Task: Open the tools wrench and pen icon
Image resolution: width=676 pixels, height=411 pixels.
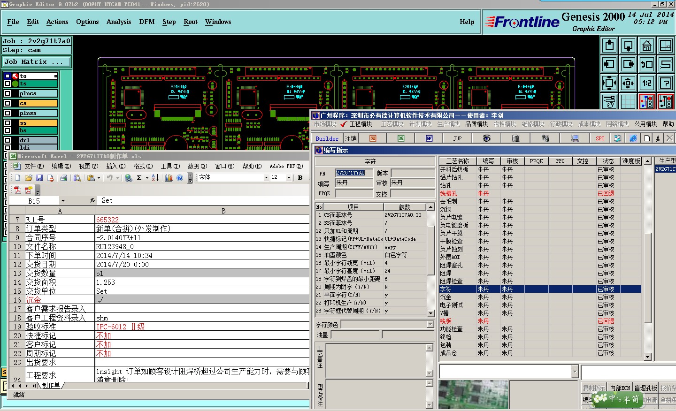Action: tap(609, 101)
